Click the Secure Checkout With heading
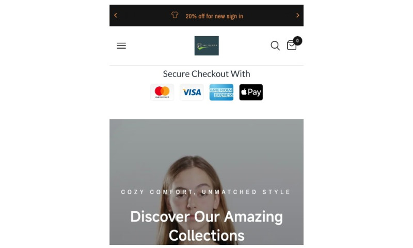This screenshot has width=413, height=248. click(x=206, y=74)
